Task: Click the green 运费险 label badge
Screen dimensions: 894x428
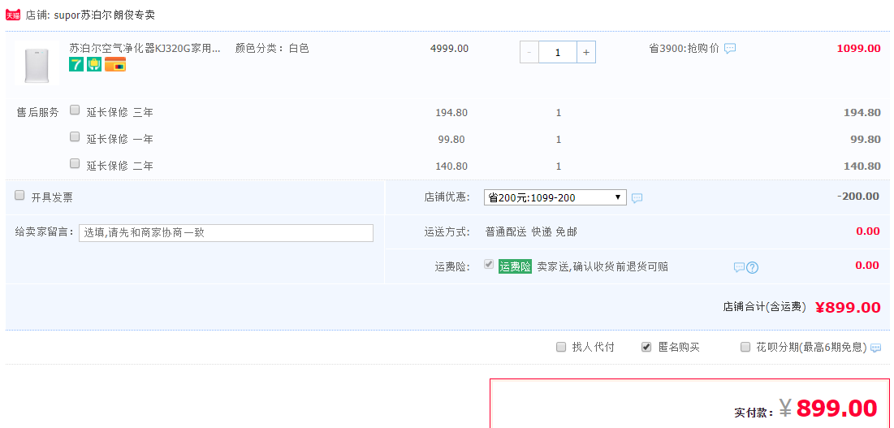Action: (x=515, y=266)
